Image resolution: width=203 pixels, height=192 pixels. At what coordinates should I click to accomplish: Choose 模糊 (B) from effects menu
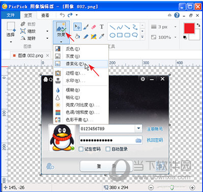coord(81,90)
